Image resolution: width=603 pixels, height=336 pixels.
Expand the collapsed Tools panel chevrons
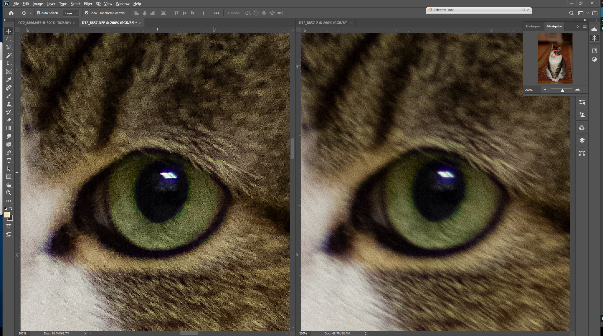5,20
